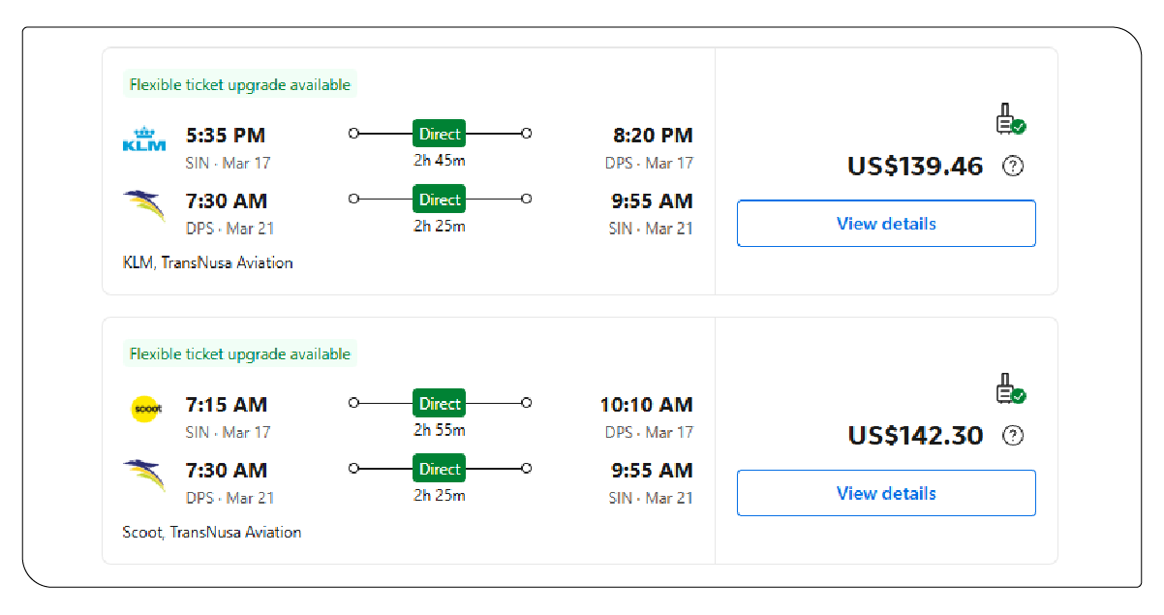Click the US$142.30 price label
This screenshot has width=1164, height=615.
[914, 435]
